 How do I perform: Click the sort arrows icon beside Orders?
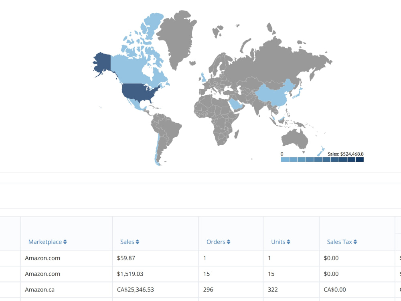coord(229,242)
